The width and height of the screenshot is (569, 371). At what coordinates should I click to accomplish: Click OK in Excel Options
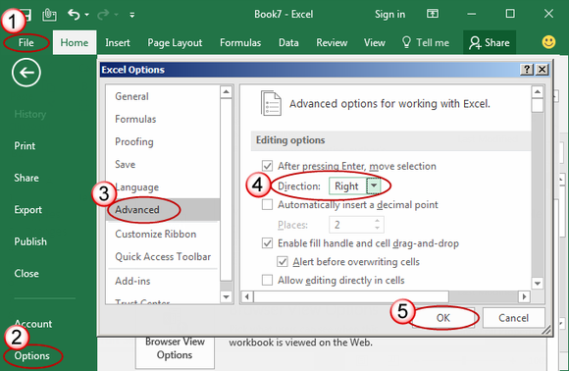(443, 318)
